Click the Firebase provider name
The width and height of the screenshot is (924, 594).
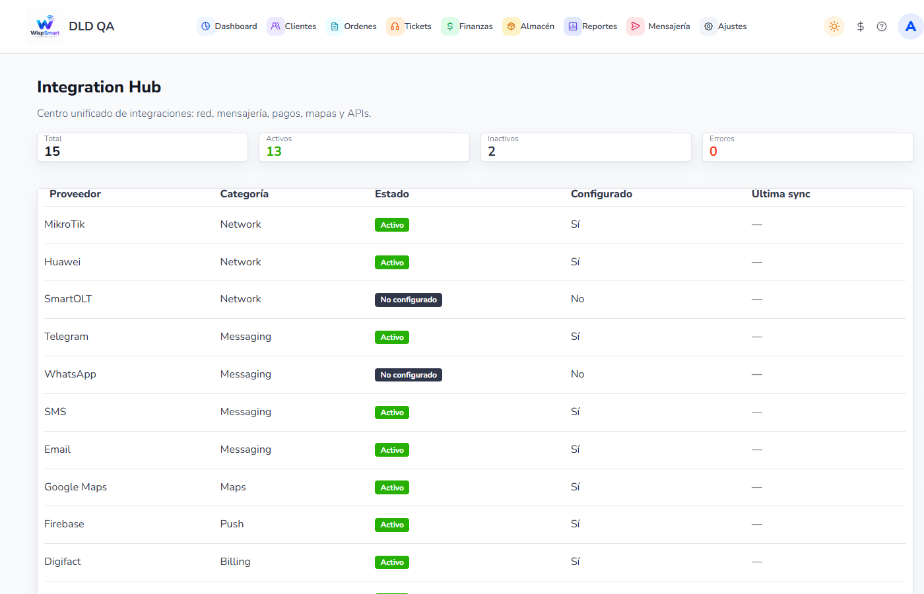point(64,524)
